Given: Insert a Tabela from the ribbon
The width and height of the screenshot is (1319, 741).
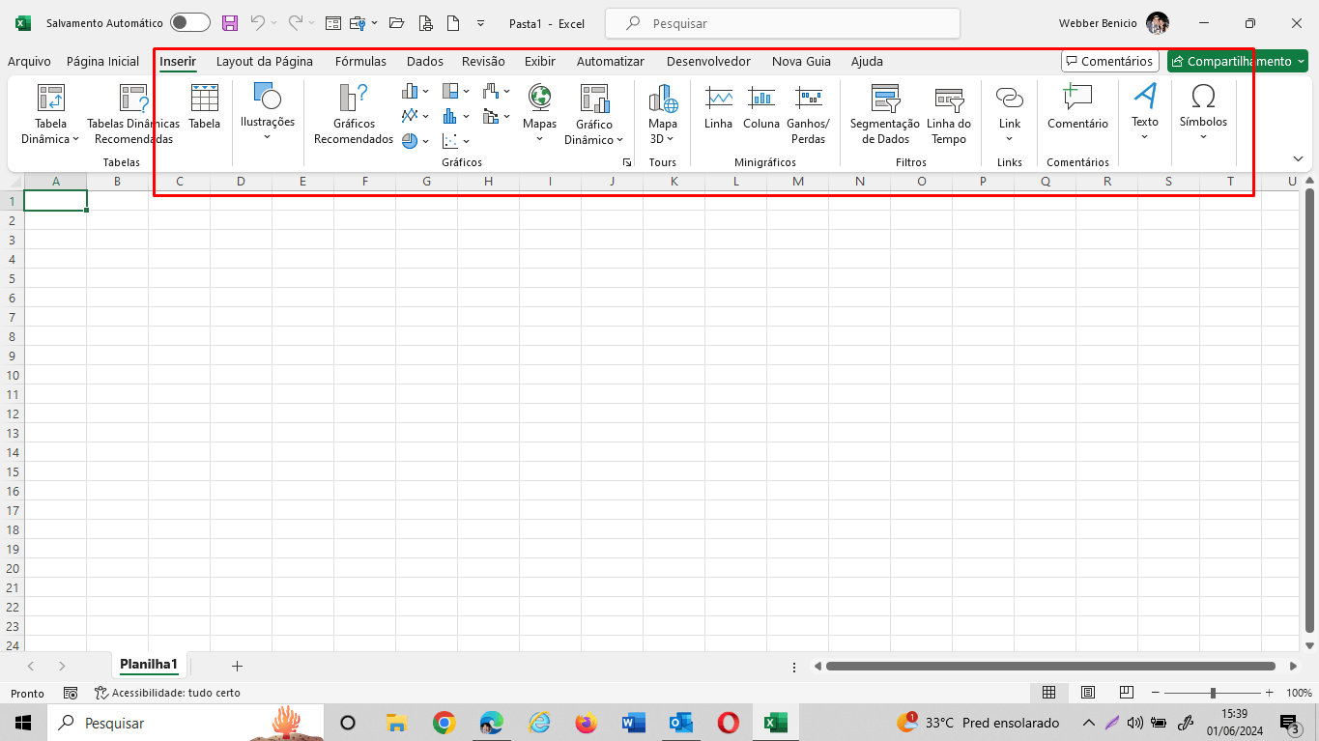Looking at the screenshot, I should pyautogui.click(x=204, y=107).
